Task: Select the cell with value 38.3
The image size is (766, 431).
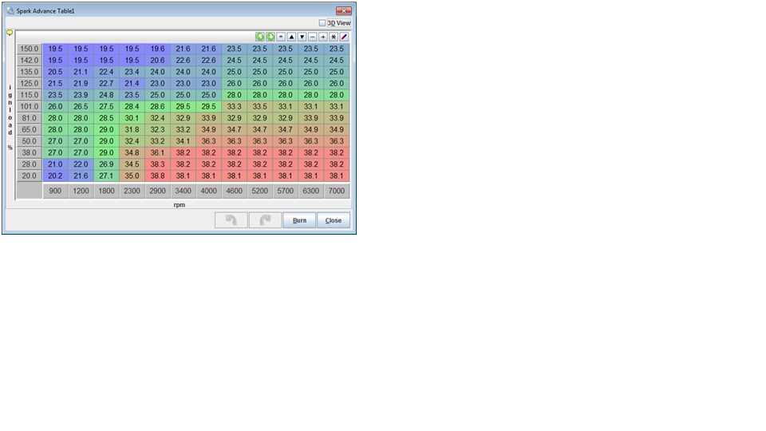Action: (x=157, y=164)
